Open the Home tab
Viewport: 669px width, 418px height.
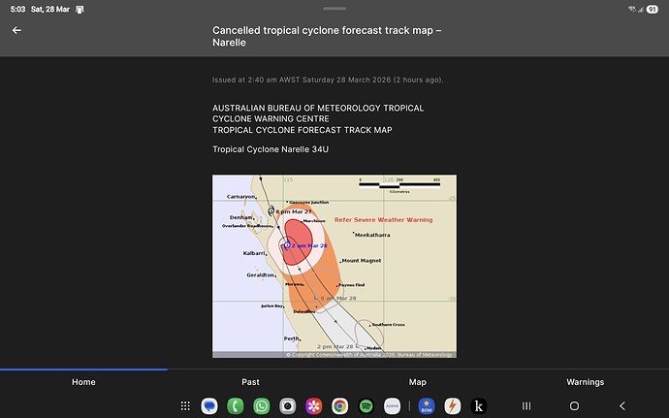(83, 382)
